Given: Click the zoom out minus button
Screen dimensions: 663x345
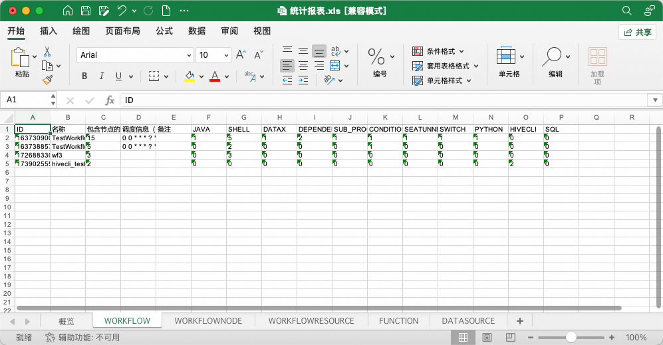Looking at the screenshot, I should 531,338.
